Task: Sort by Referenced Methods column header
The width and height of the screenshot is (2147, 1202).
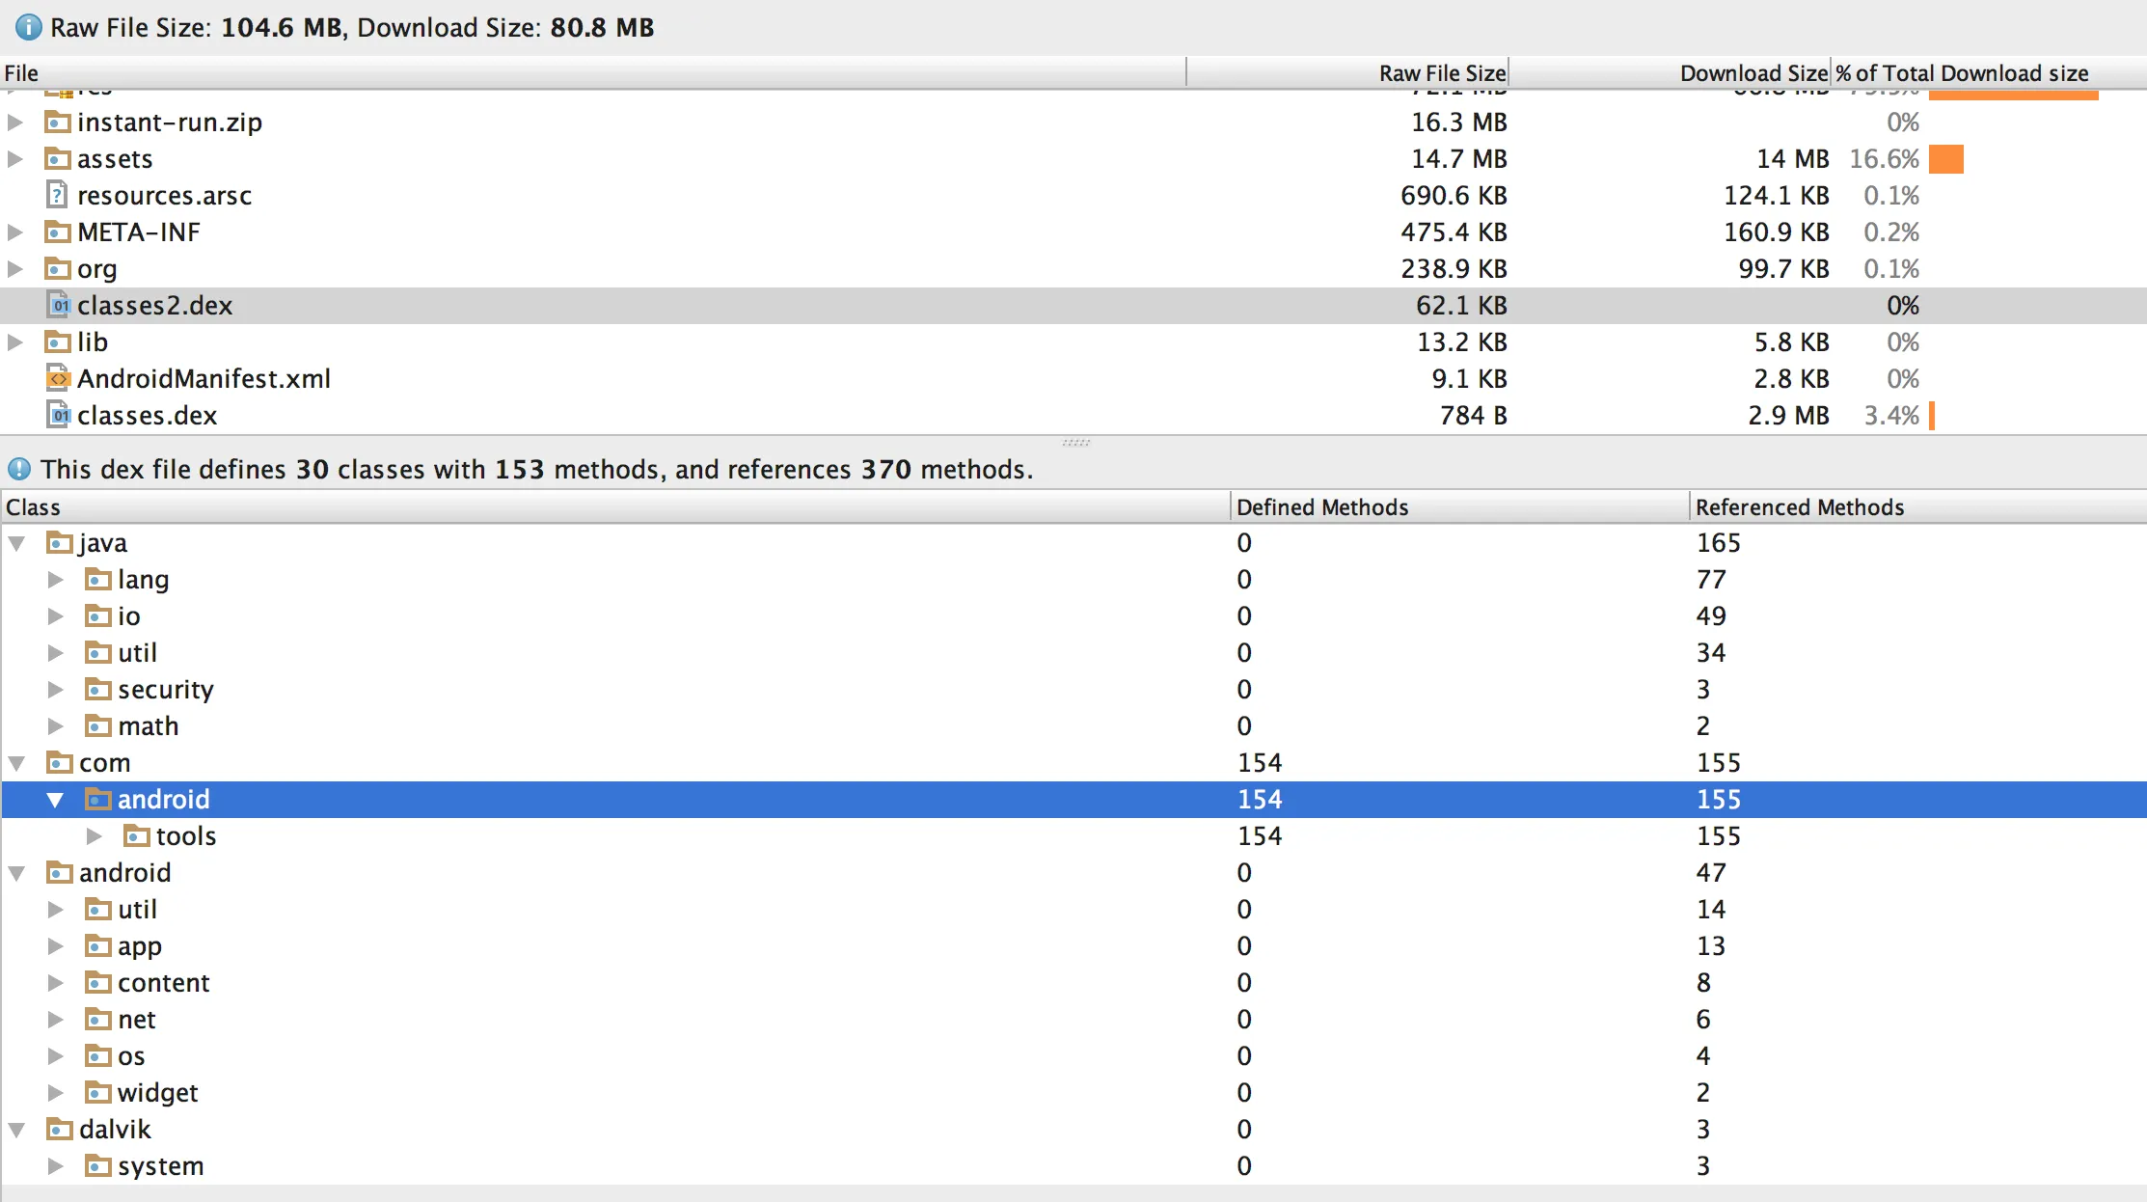Action: point(1799,507)
